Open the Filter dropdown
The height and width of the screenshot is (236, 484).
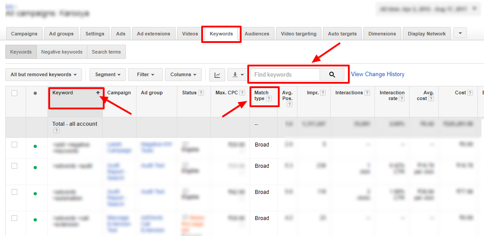click(x=145, y=75)
